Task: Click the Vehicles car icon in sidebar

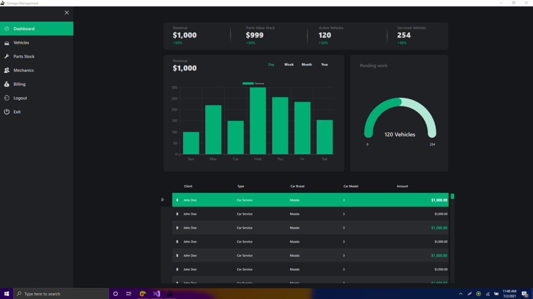Action: point(7,43)
